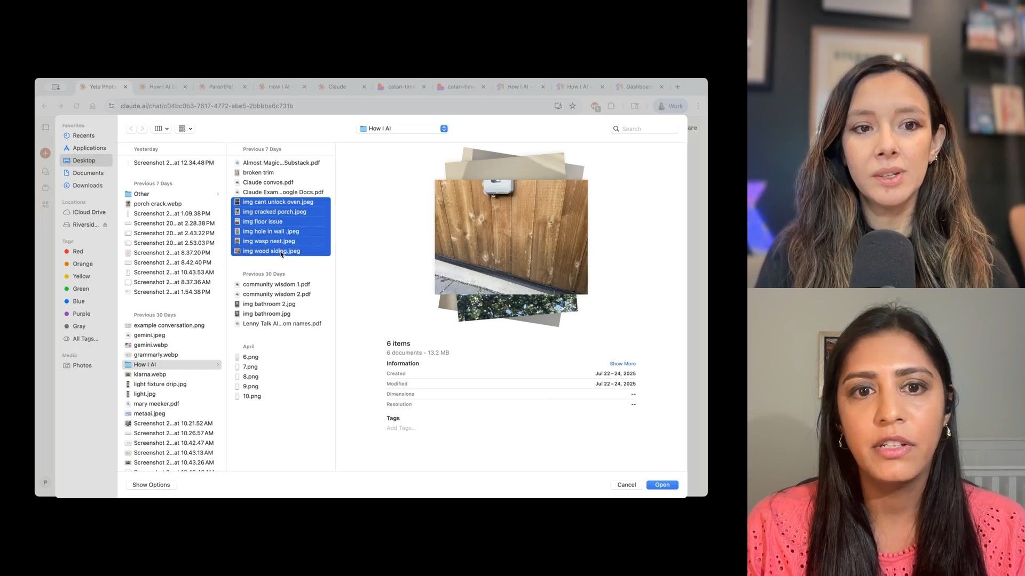Click the wood siding preview thumbnail
The image size is (1025, 576).
tap(511, 237)
